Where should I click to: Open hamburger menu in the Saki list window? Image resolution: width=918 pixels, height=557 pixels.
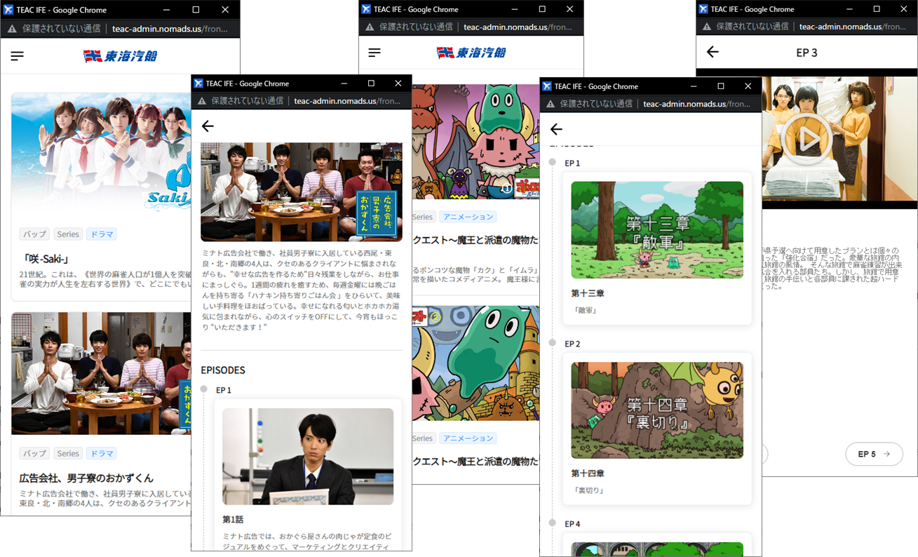18,56
